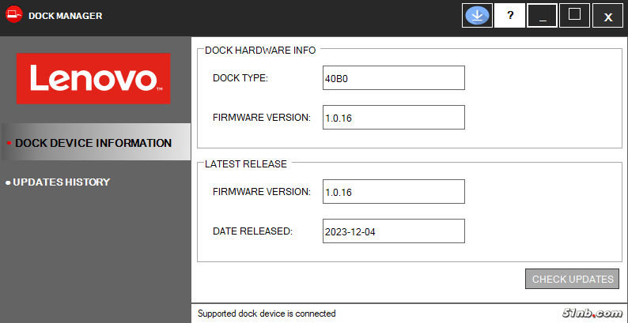
Task: Click the Date Released label text
Action: click(252, 231)
